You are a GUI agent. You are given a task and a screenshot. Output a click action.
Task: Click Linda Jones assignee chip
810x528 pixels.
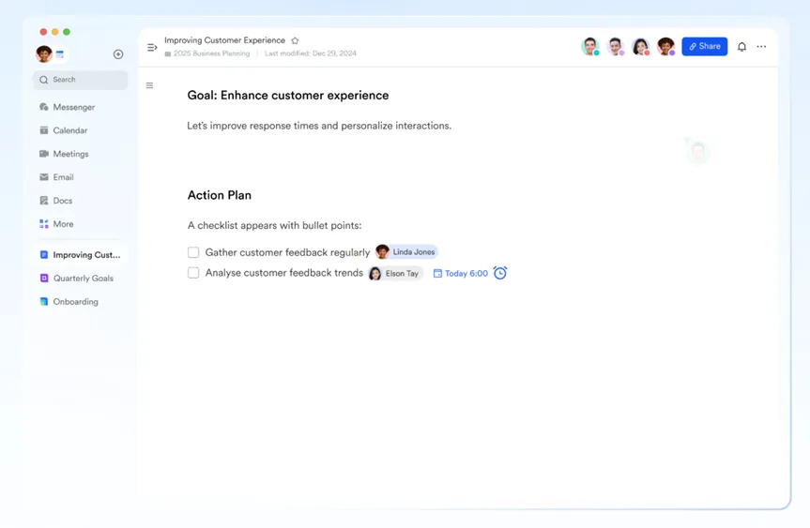pos(406,252)
